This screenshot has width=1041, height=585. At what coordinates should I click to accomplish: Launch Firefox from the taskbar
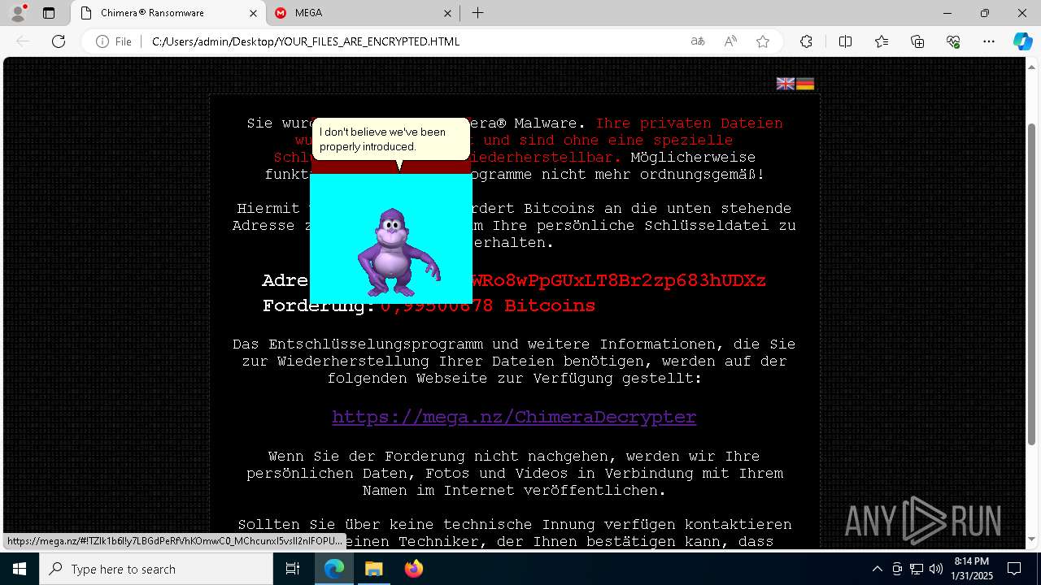pos(413,569)
